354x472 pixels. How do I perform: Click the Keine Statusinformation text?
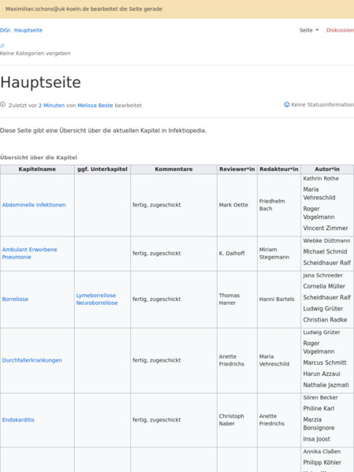click(x=322, y=105)
